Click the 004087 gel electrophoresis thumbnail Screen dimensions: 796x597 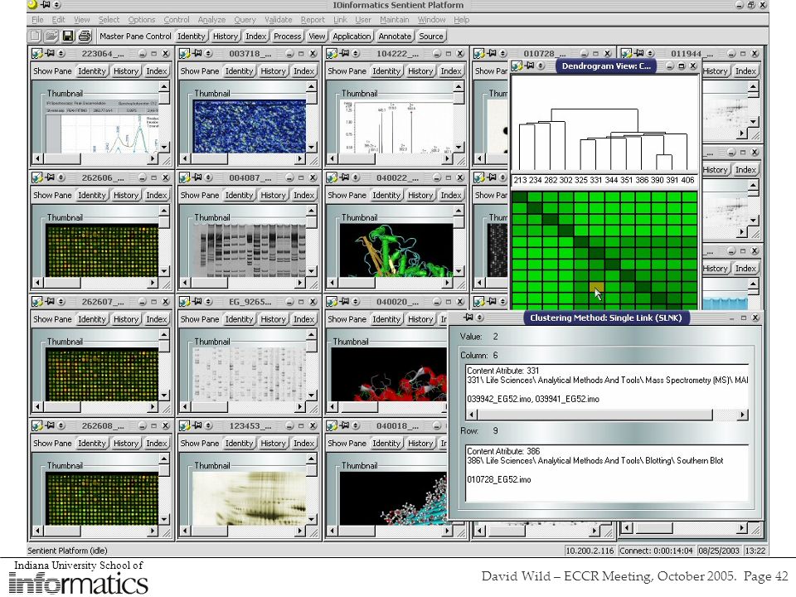point(250,250)
